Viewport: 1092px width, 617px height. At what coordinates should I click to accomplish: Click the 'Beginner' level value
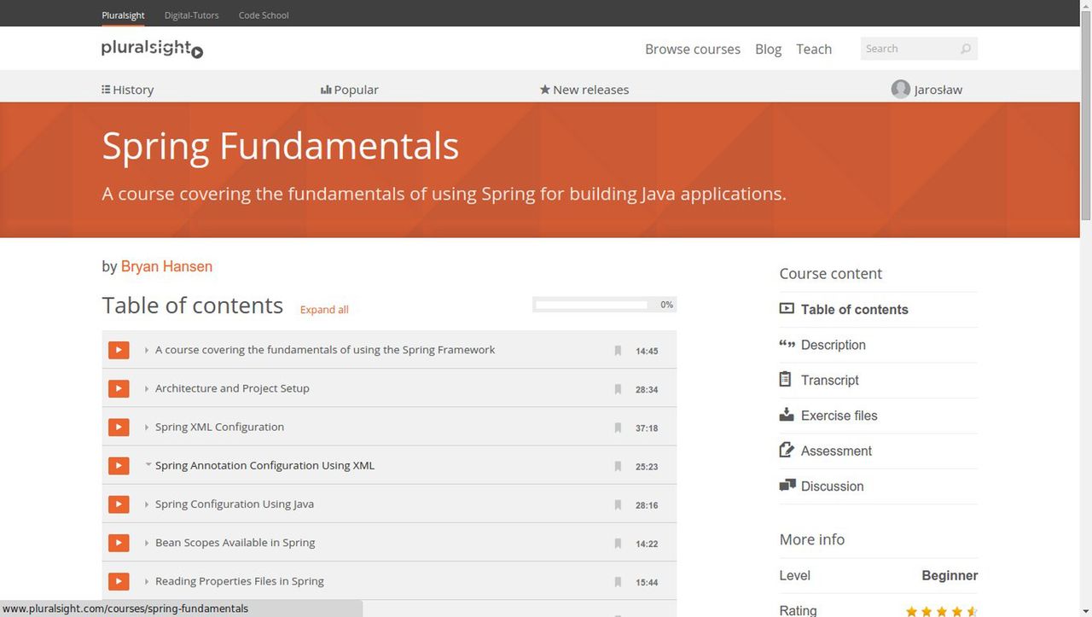tap(950, 575)
